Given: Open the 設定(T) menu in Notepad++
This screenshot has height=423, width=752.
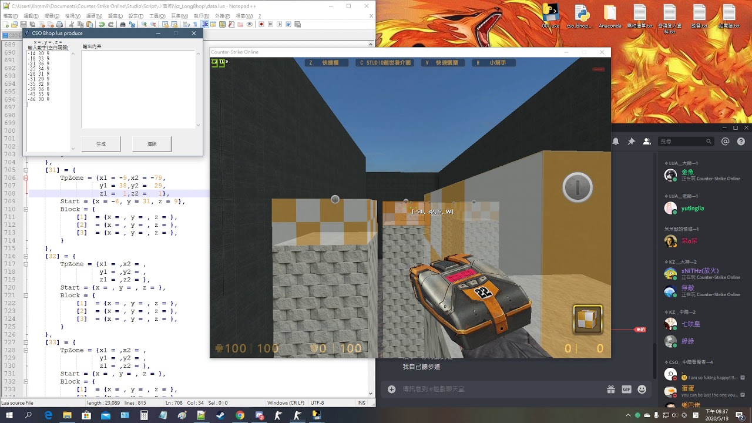Looking at the screenshot, I should click(136, 16).
